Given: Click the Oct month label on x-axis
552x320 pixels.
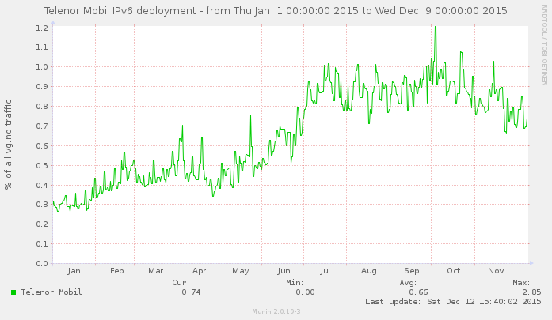Looking at the screenshot, I should [454, 271].
